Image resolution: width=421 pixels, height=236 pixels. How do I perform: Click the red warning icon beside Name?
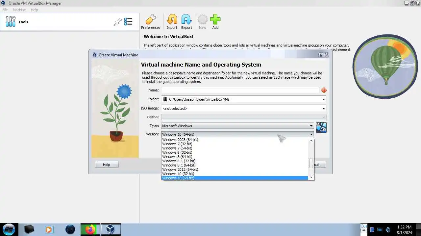click(324, 90)
